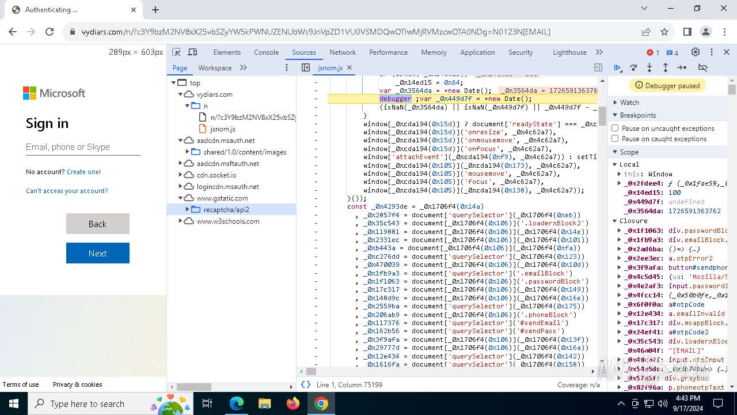The width and height of the screenshot is (737, 415).
Task: Switch to the Console tab
Action: tap(266, 52)
